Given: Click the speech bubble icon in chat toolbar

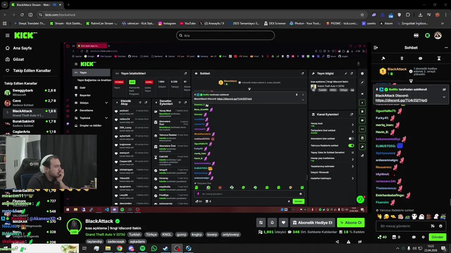Looking at the screenshot, I should (420, 58).
